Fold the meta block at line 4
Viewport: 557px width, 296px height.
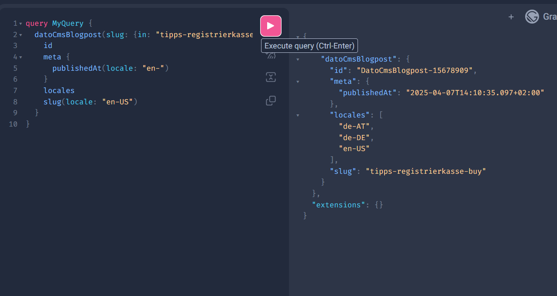pyautogui.click(x=21, y=57)
